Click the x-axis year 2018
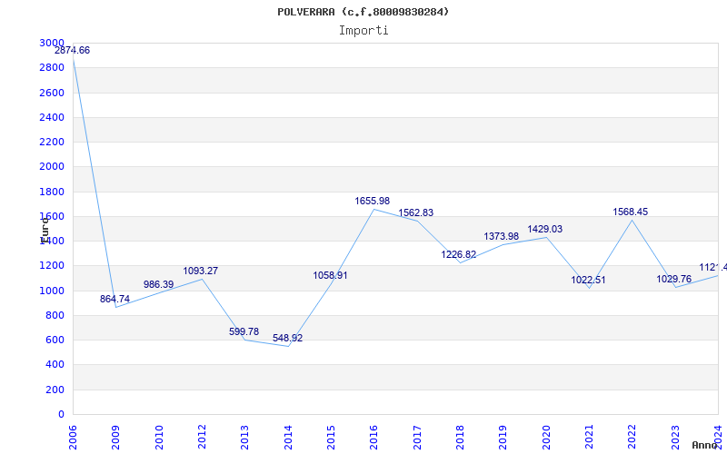Screen dimensions: 727x454 (460, 438)
